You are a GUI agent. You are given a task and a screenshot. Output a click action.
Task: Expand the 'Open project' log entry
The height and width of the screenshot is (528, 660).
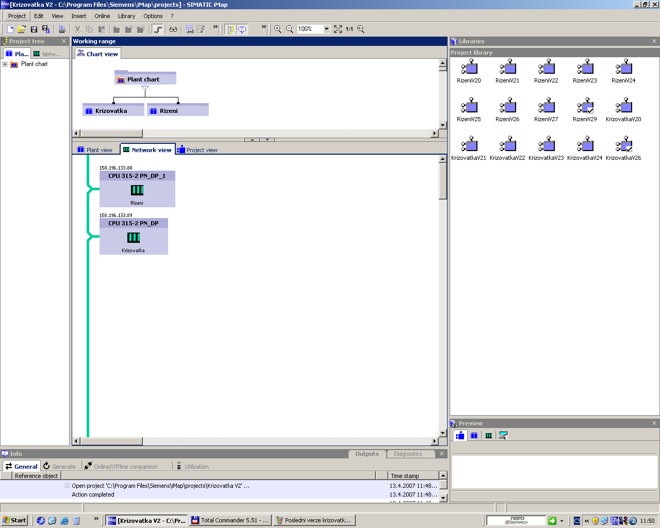[x=67, y=486]
